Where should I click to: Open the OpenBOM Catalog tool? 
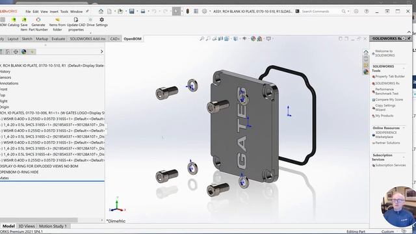pos(13,22)
